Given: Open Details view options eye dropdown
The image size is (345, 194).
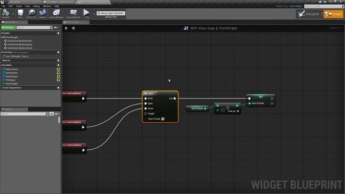Looking at the screenshot, I should [57, 114].
